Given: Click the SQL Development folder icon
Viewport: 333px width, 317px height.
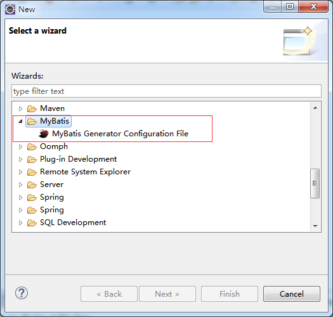Looking at the screenshot, I should (32, 223).
